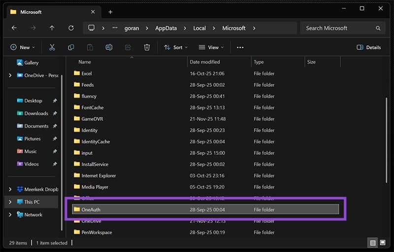394x252 pixels.
Task: Select the GameDVR folder
Action: 205,119
